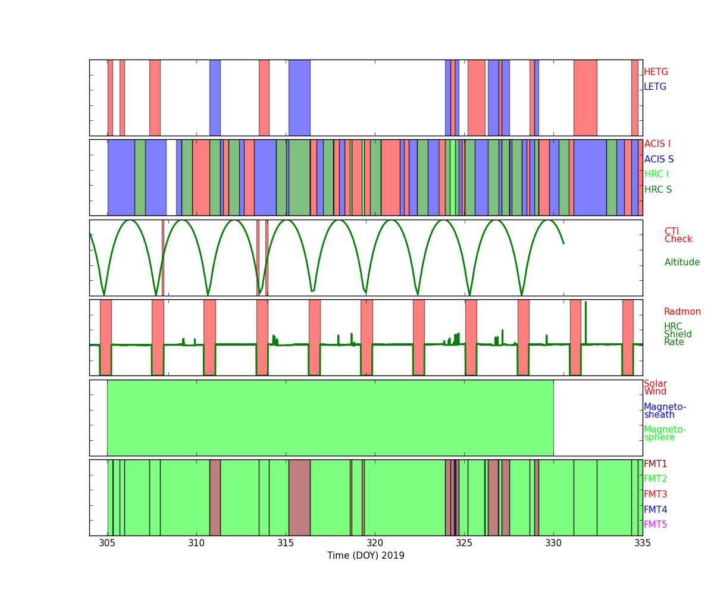Click the Magnetosheath legend label
This screenshot has height=595, width=714.
(665, 411)
